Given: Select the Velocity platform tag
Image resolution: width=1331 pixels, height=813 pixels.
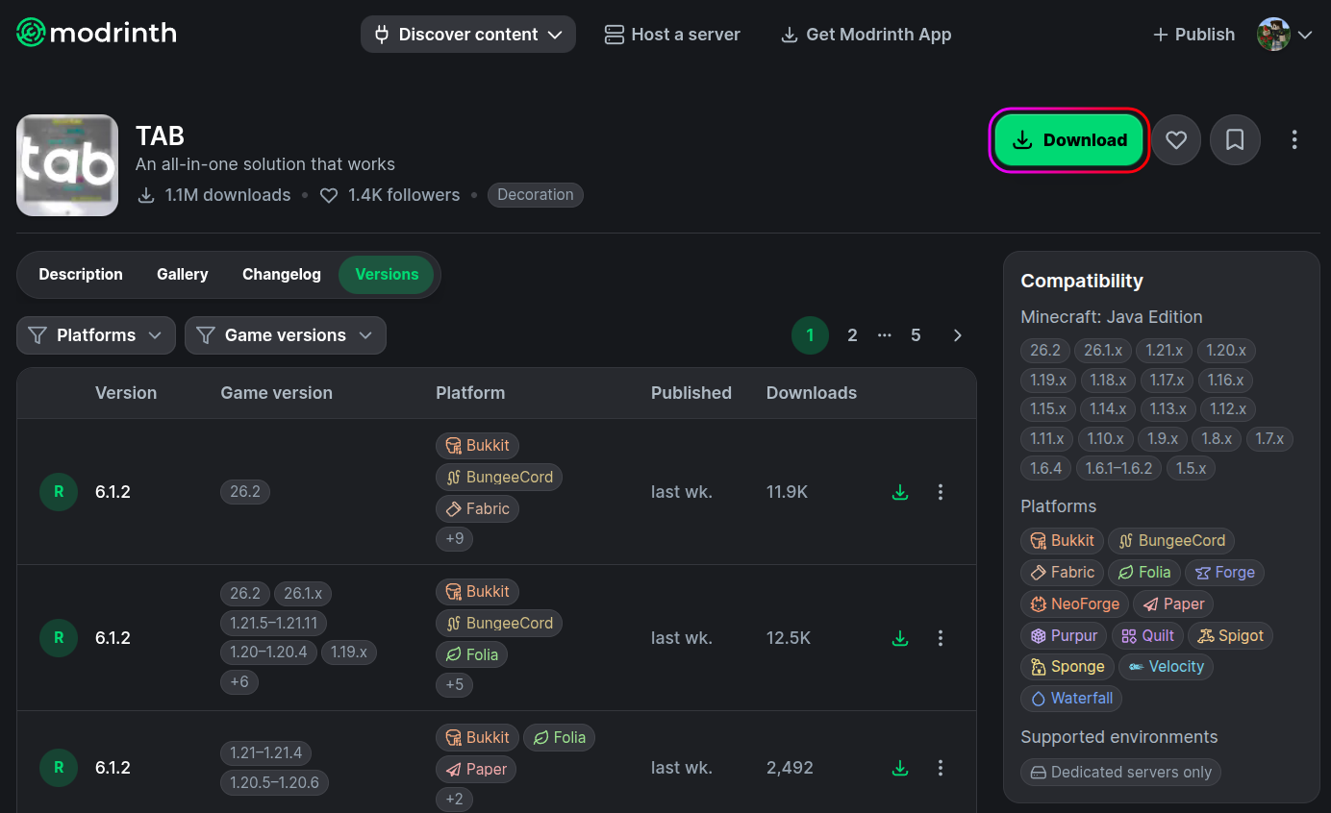Looking at the screenshot, I should (1167, 667).
